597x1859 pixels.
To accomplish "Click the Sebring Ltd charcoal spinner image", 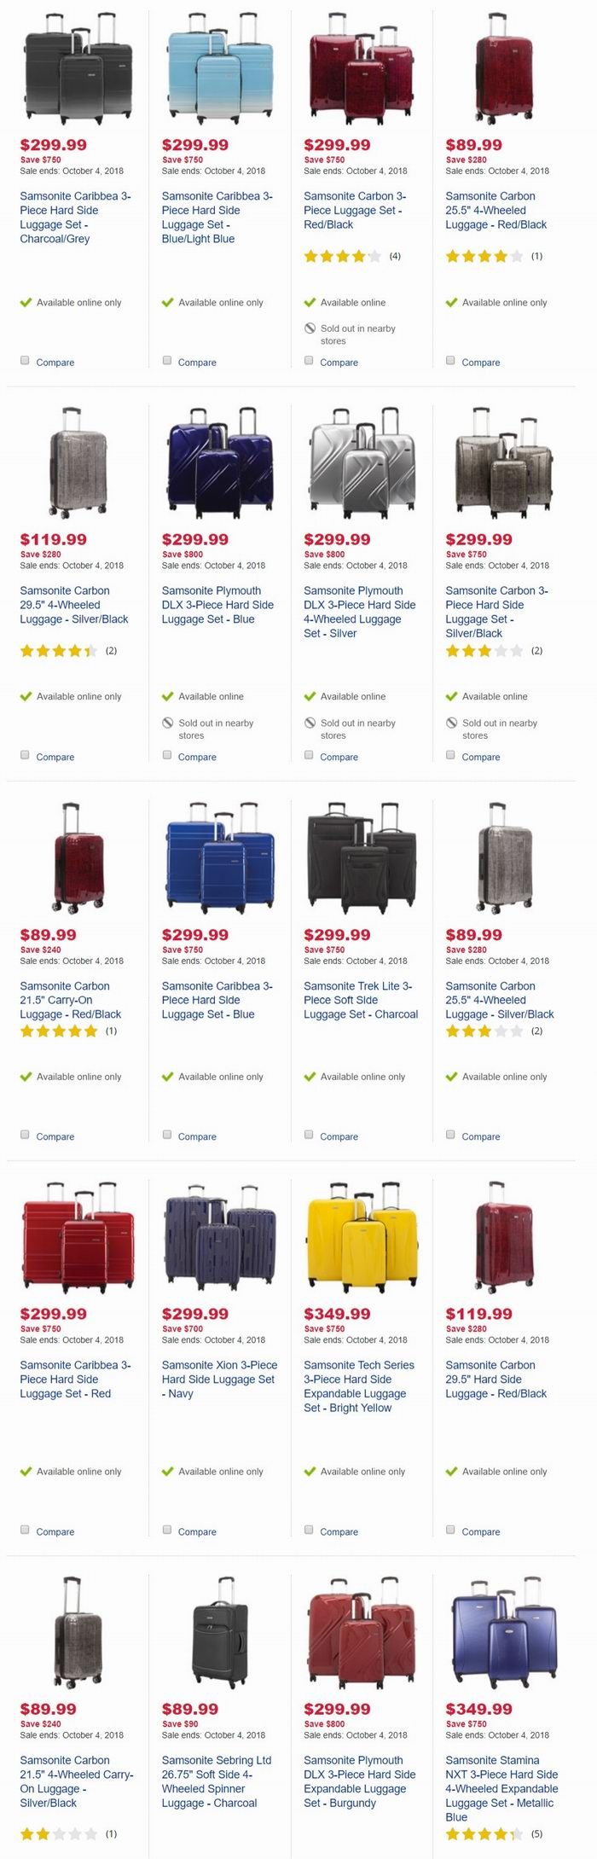I will (x=220, y=1632).
